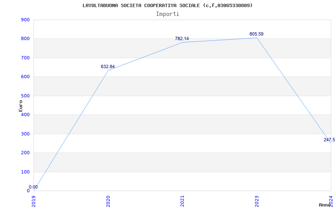
Task: Click the 2021 x-axis label
Action: pos(182,201)
